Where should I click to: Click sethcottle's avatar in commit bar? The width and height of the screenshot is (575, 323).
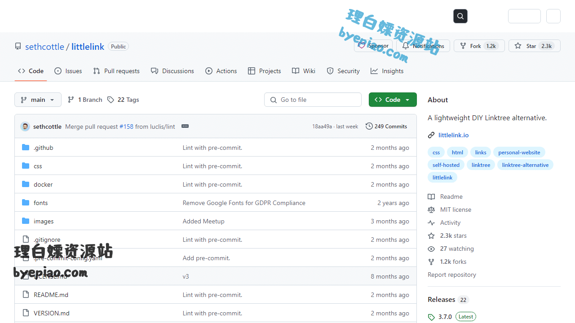tap(25, 127)
